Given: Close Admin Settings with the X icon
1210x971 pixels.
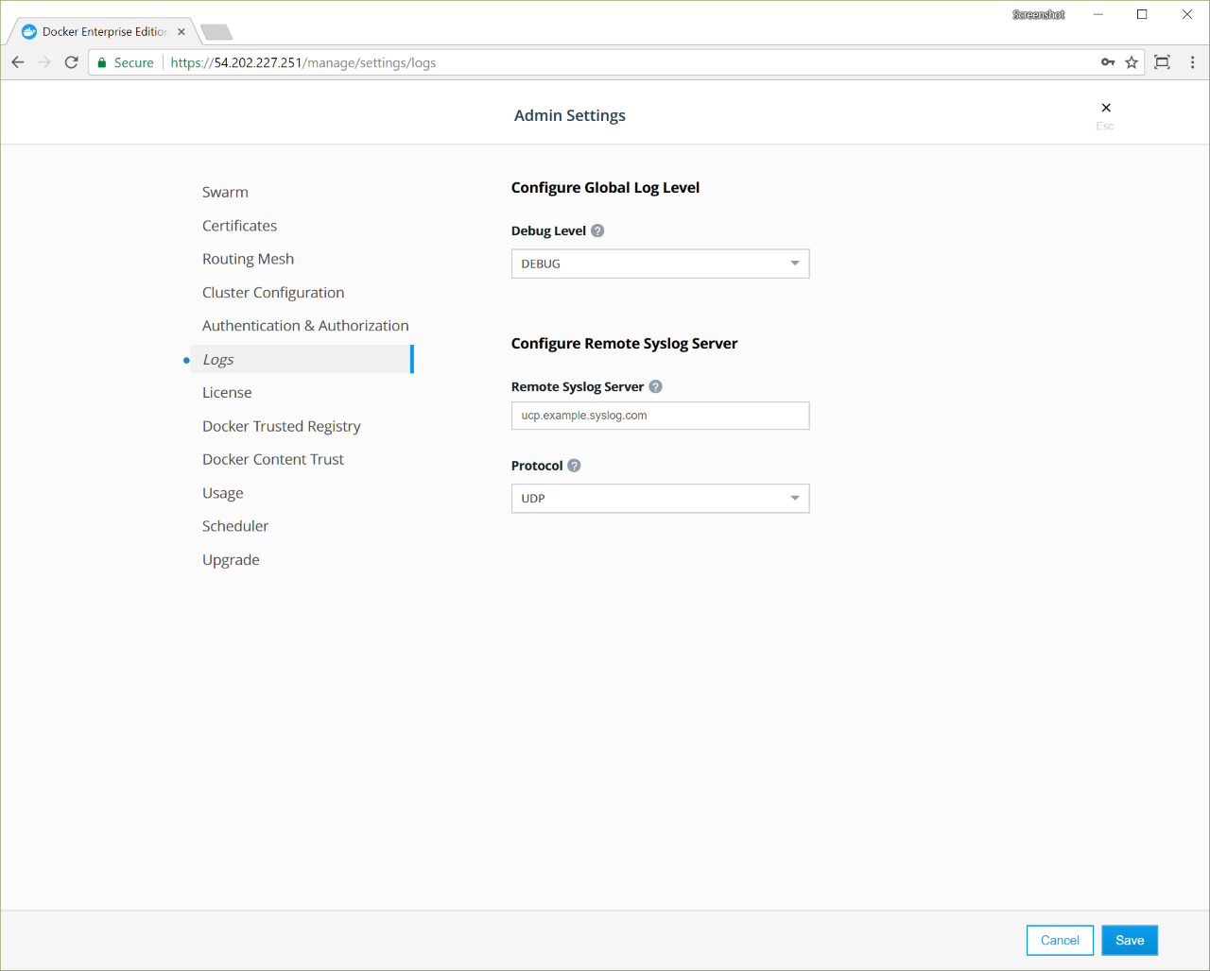Looking at the screenshot, I should point(1106,108).
